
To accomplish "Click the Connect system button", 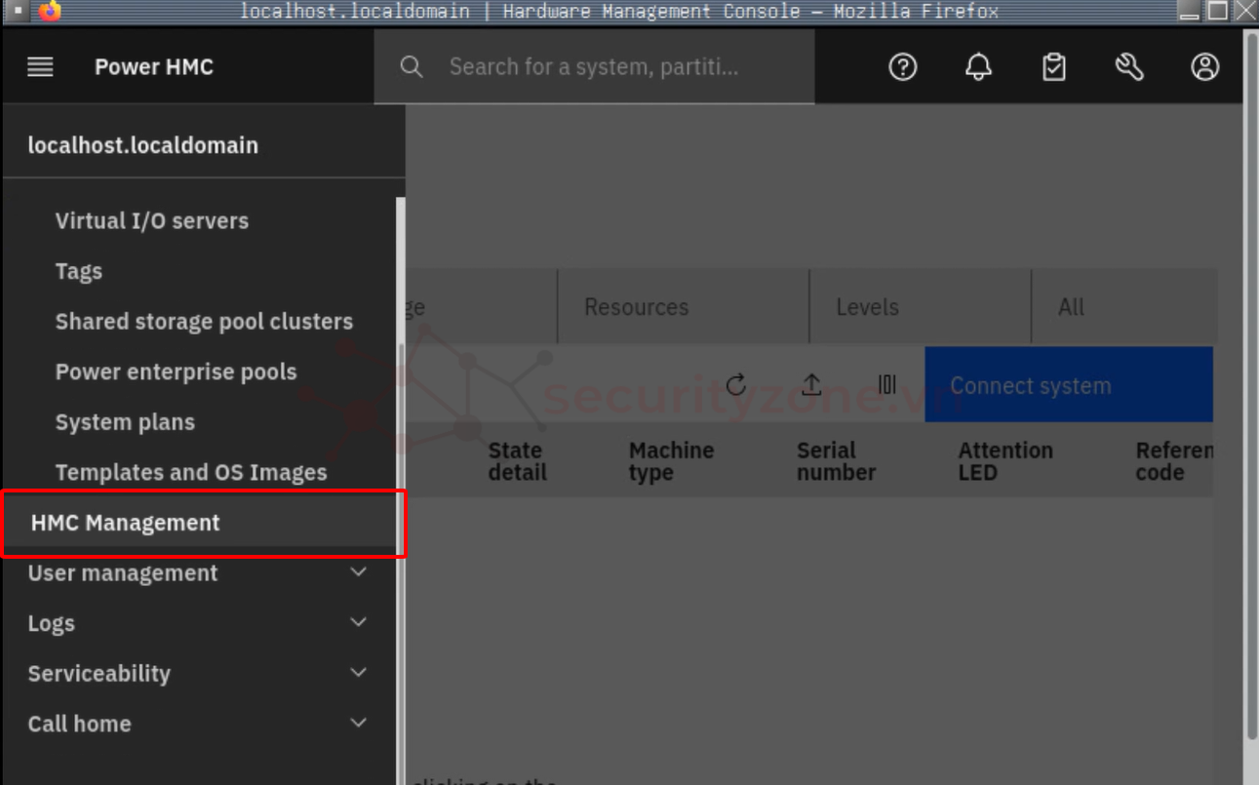I will pos(1069,385).
